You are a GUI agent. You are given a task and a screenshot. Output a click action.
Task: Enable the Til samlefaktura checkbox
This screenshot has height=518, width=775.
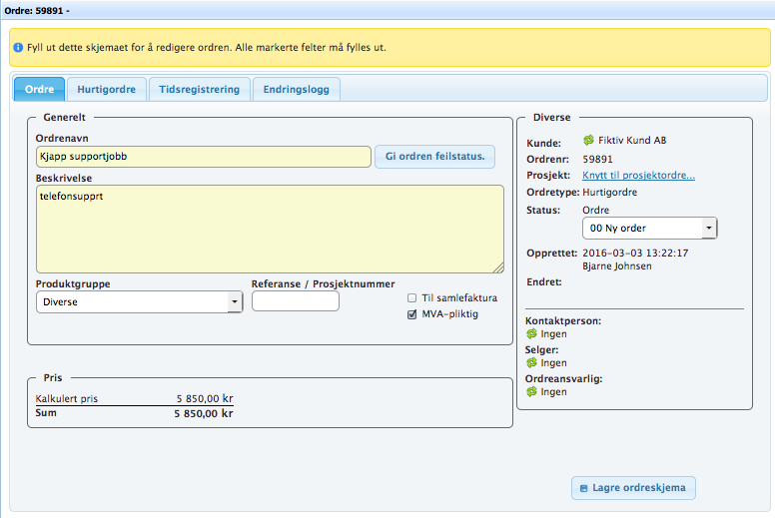(412, 297)
